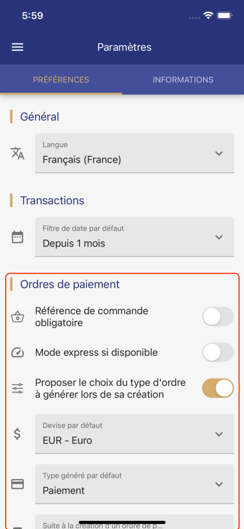Tap the express mode speedometer icon
Viewport: 244px width, 529px height.
tap(18, 352)
